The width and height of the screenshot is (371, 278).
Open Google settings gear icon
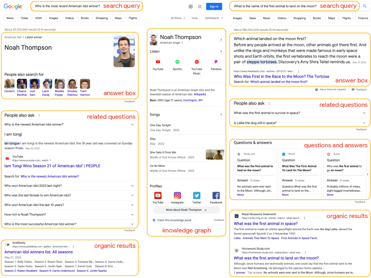[x=191, y=7]
